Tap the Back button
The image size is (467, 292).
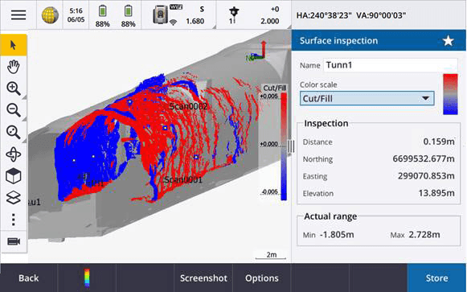[x=29, y=278]
